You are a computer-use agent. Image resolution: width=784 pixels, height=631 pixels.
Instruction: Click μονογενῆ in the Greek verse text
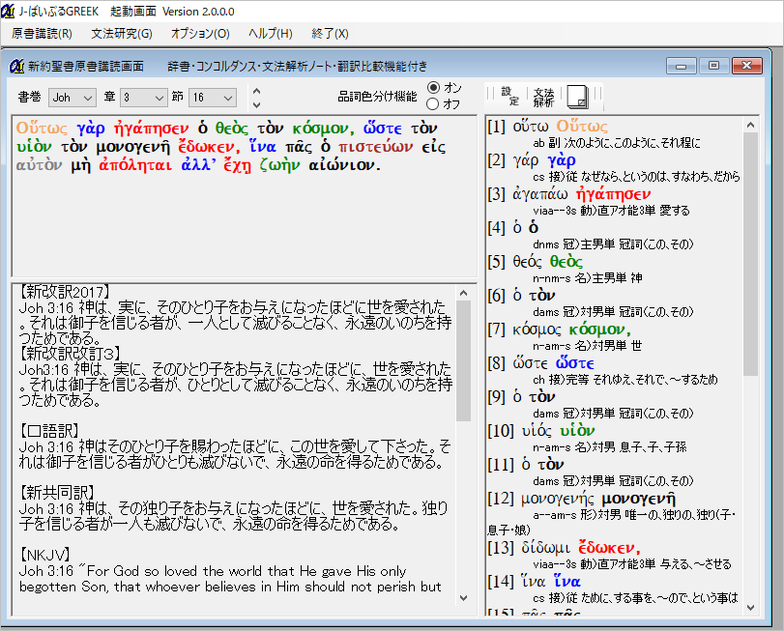133,147
